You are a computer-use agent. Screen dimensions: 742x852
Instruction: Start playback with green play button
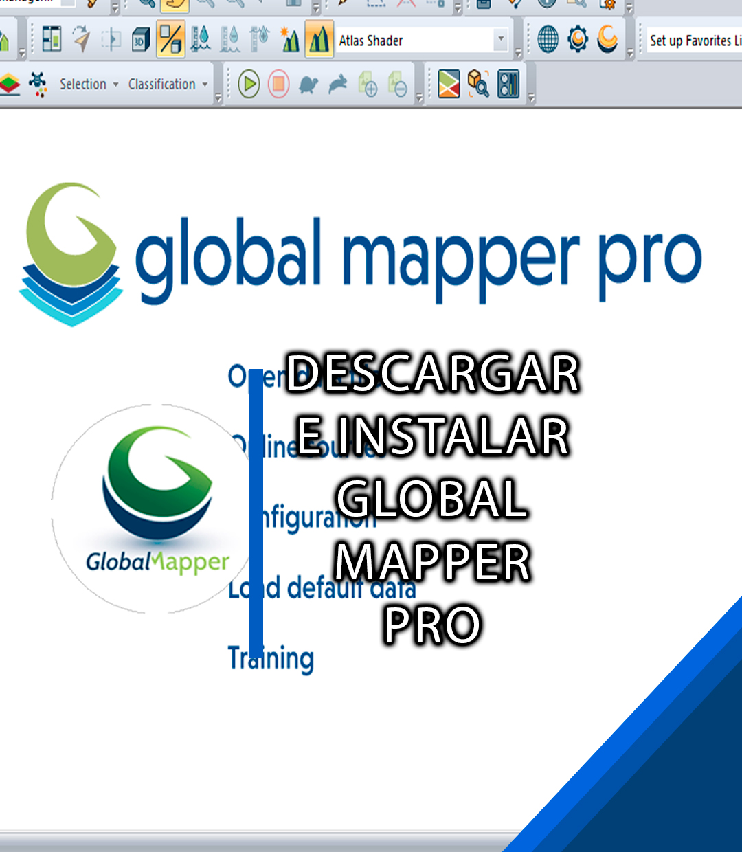tap(249, 85)
